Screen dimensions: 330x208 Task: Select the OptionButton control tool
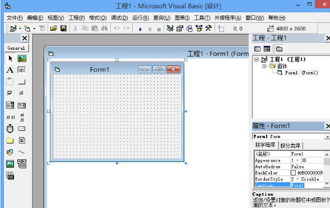coord(21,93)
